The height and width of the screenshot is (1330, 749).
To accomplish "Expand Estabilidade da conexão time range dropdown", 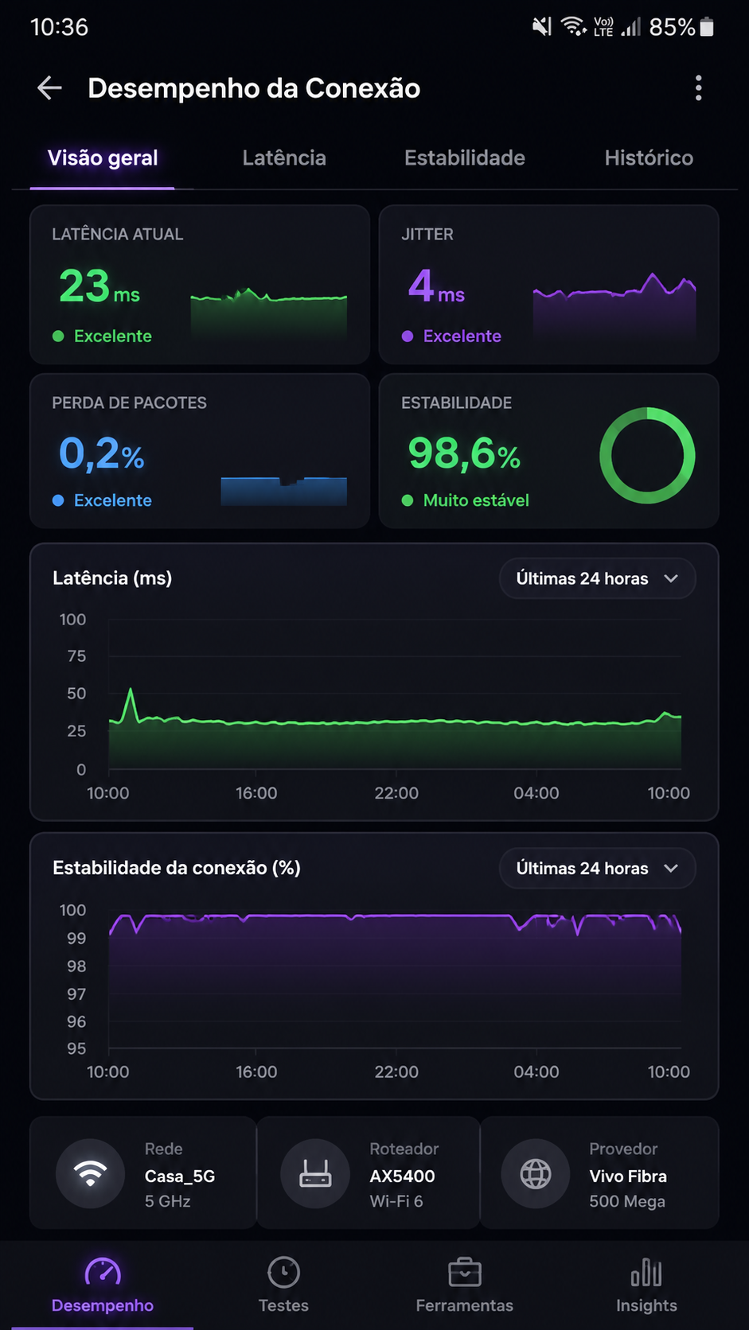I will click(x=598, y=868).
